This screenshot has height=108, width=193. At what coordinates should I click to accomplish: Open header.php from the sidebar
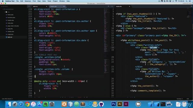point(11,20)
